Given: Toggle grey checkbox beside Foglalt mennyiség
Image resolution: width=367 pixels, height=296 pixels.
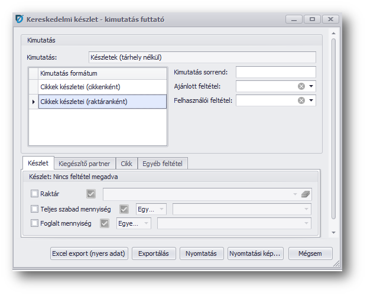Looking at the screenshot, I should [105, 223].
